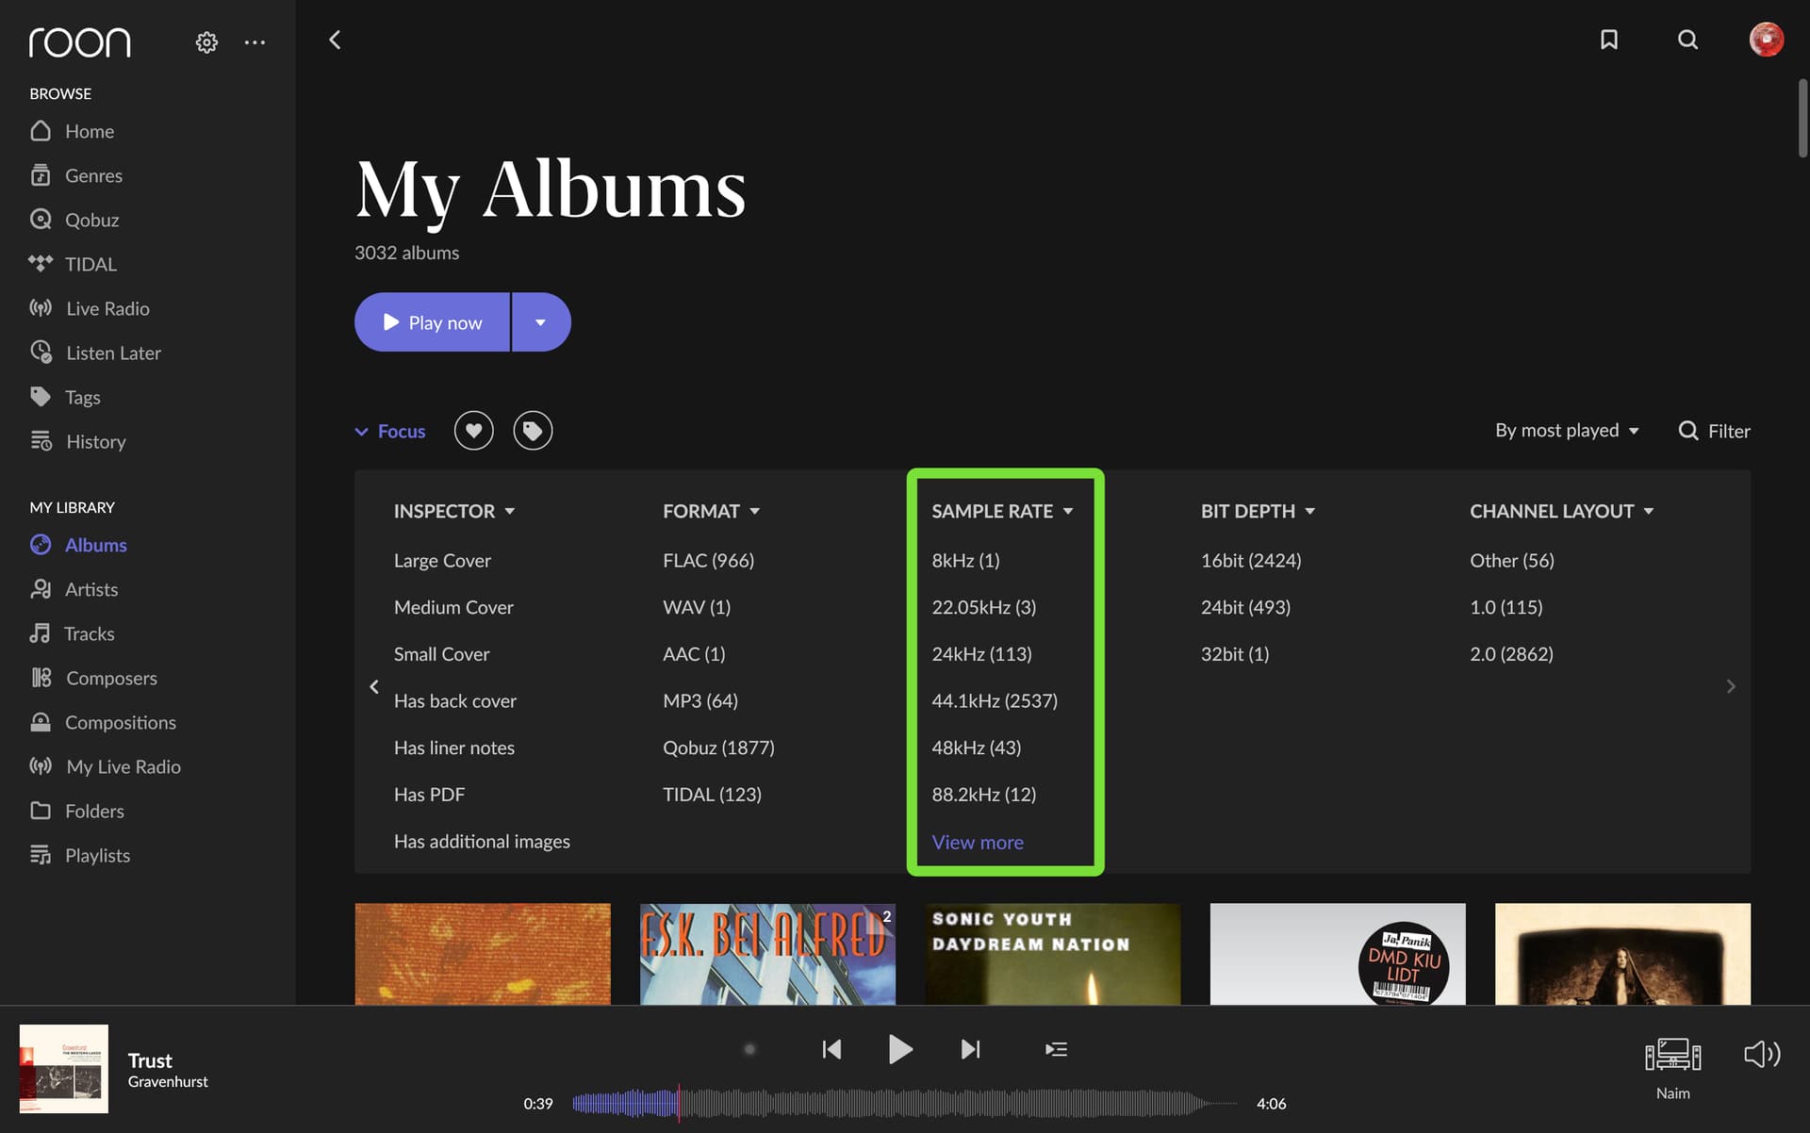
Task: Open Compositions in My Library
Action: click(x=103, y=722)
